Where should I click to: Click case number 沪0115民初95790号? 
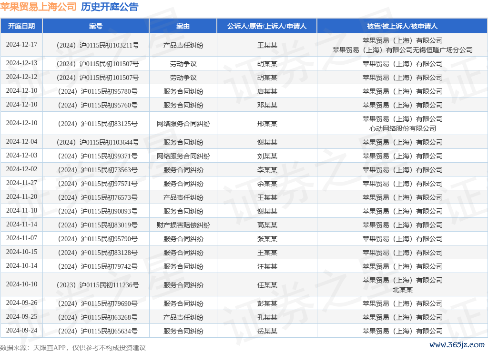[98, 239]
